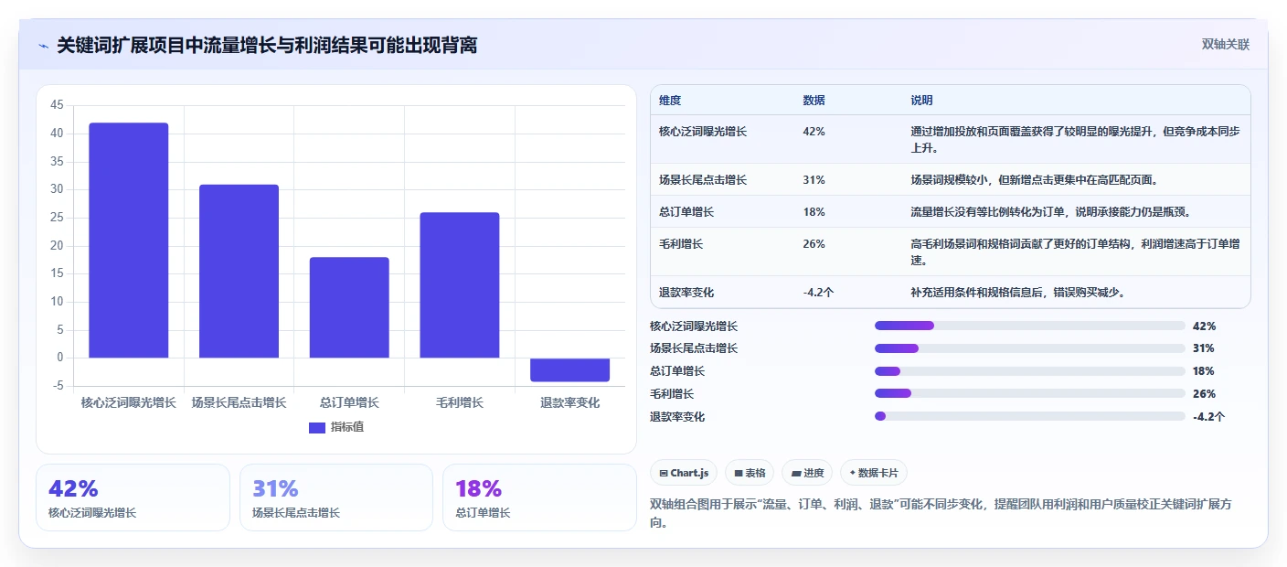Toggle the 指标值 legend label

click(347, 427)
